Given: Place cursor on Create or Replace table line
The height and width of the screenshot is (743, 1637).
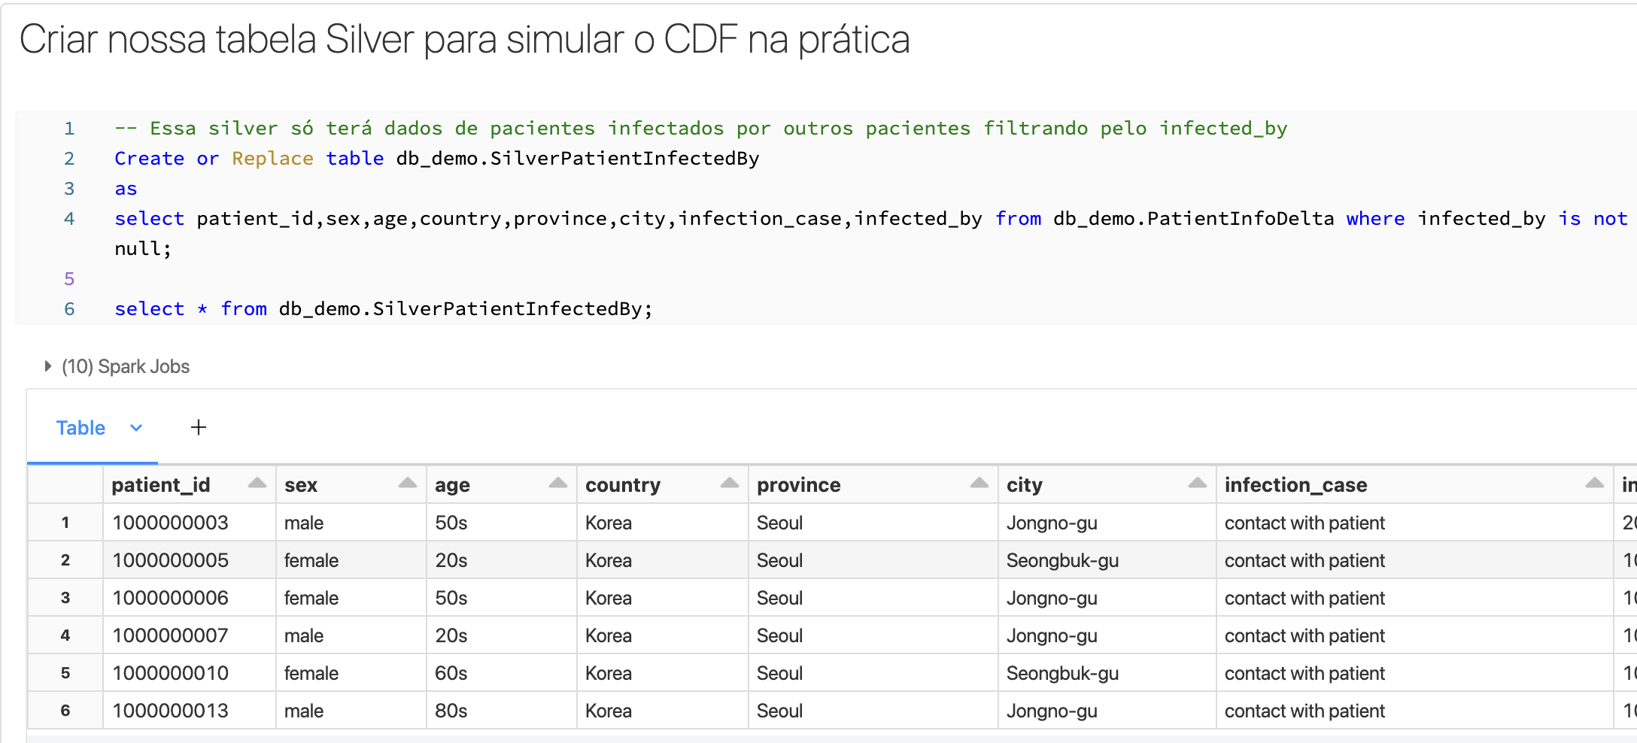Looking at the screenshot, I should [436, 159].
